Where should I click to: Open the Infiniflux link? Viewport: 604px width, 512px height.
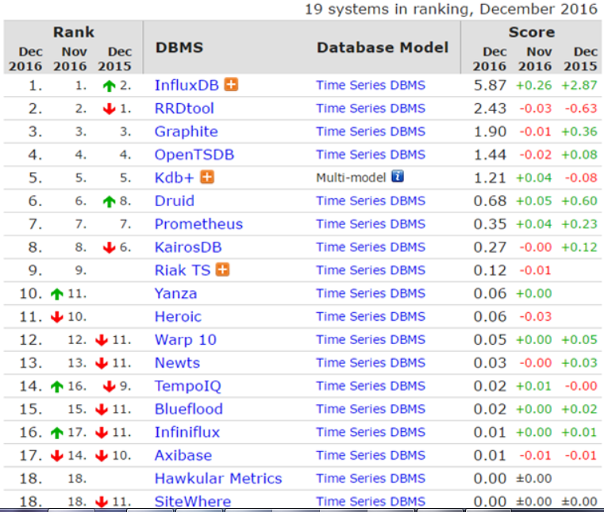187,432
